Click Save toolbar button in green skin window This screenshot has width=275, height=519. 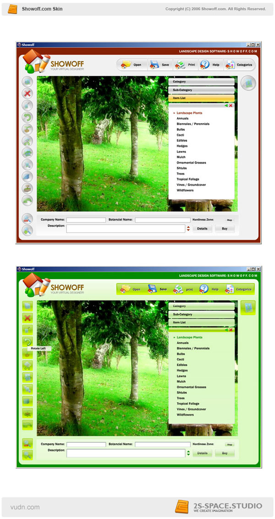[x=158, y=289]
